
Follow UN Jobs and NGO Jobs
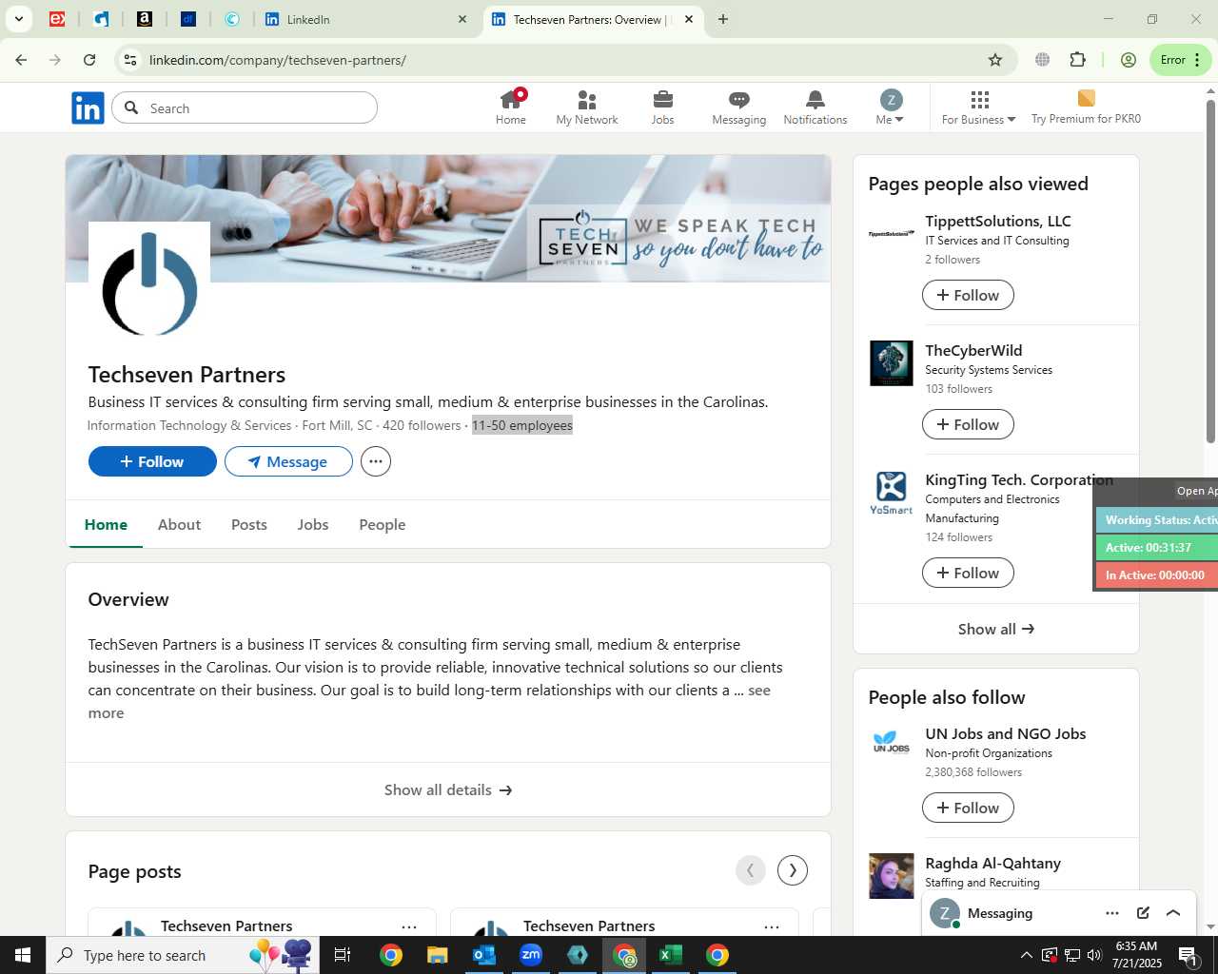[968, 808]
